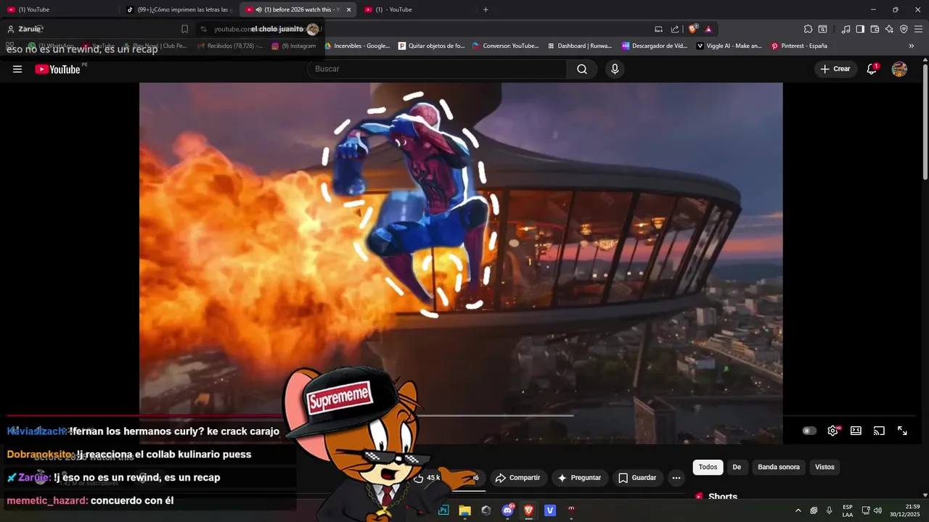Share page using address bar share icon
Viewport: 929px width, 522px height.
click(x=675, y=29)
